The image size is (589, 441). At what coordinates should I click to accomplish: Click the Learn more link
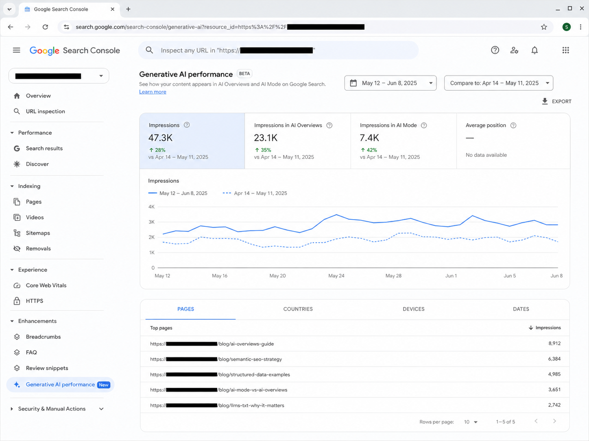(x=153, y=92)
